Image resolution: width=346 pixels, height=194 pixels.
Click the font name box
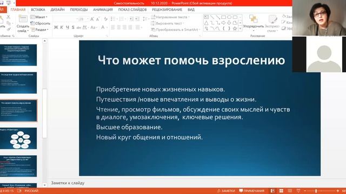coord(65,19)
